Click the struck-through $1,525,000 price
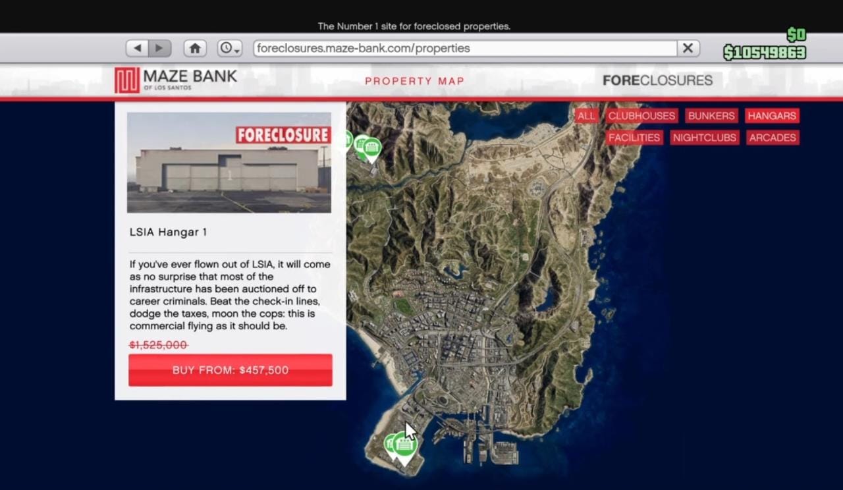Screen dimensions: 843x490 [x=158, y=345]
